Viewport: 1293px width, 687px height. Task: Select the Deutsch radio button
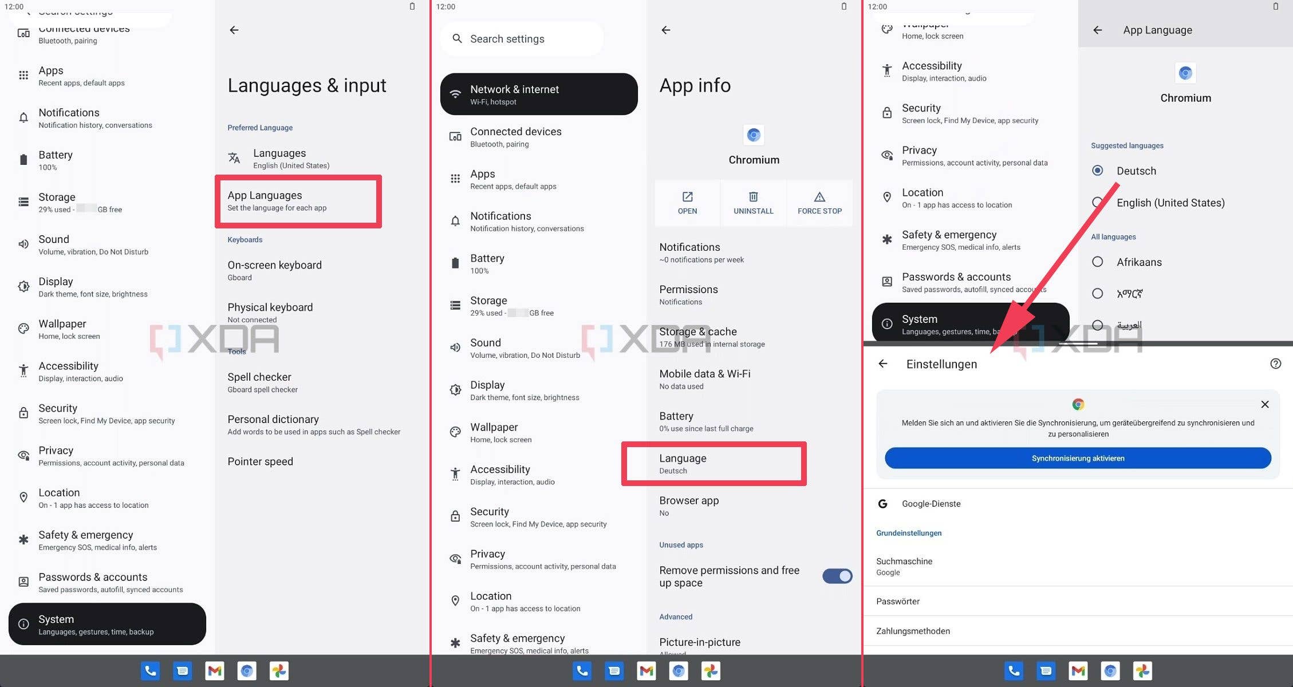coord(1097,170)
